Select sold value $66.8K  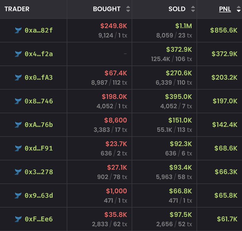click(180, 191)
